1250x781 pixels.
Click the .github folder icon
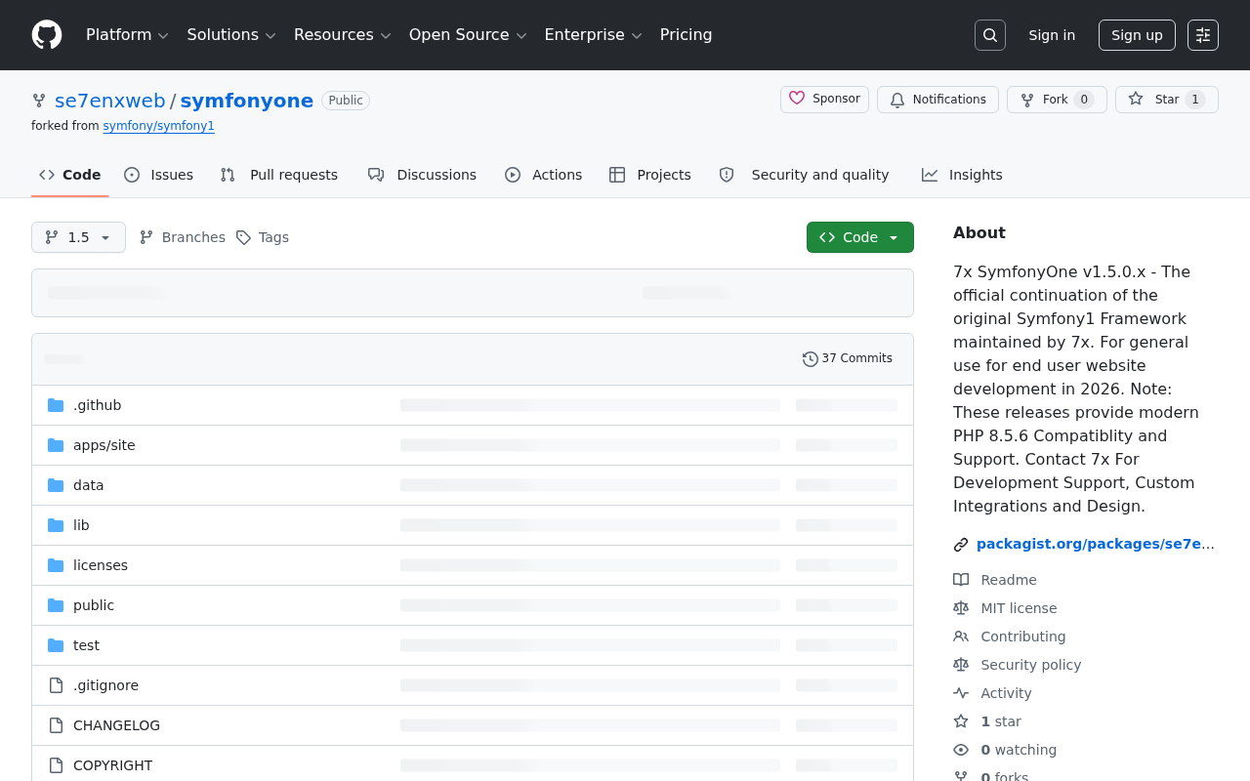click(x=56, y=405)
